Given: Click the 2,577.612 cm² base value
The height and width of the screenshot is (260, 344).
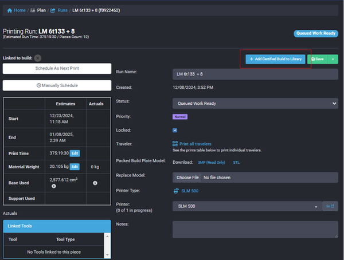Looking at the screenshot, I should pyautogui.click(x=64, y=180).
